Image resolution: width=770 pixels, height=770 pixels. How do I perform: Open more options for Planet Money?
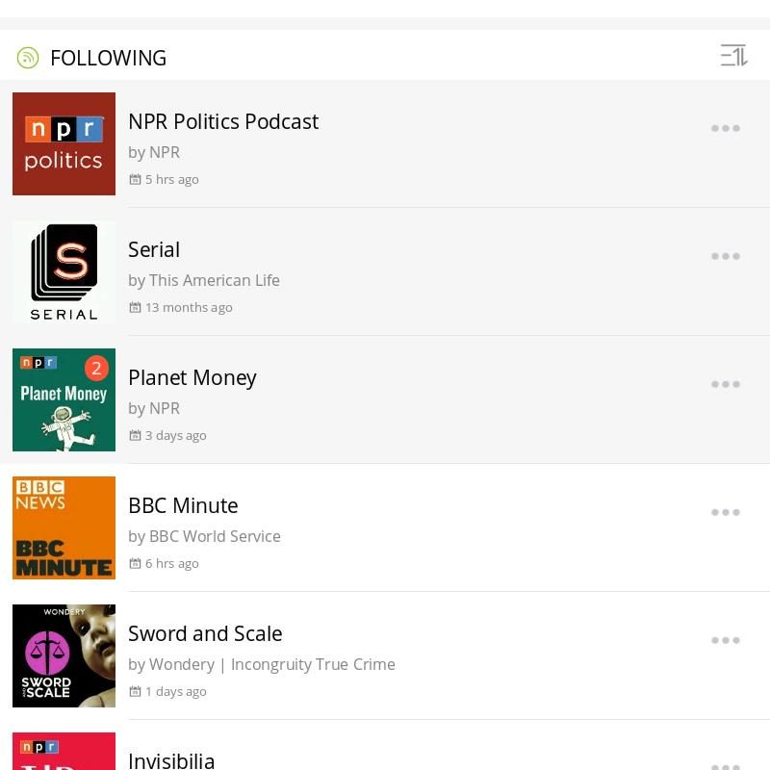(726, 384)
